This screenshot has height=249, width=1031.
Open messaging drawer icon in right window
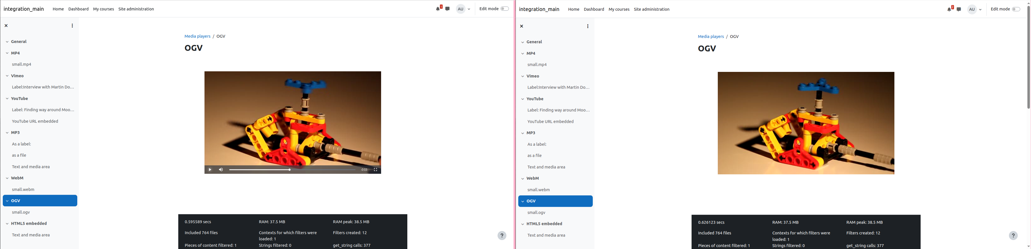(x=959, y=9)
